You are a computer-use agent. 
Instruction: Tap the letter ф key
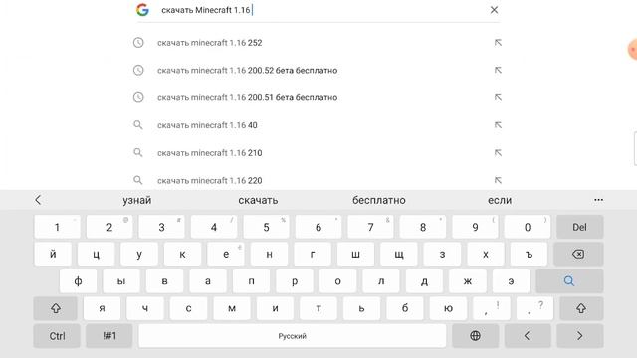pyautogui.click(x=78, y=281)
